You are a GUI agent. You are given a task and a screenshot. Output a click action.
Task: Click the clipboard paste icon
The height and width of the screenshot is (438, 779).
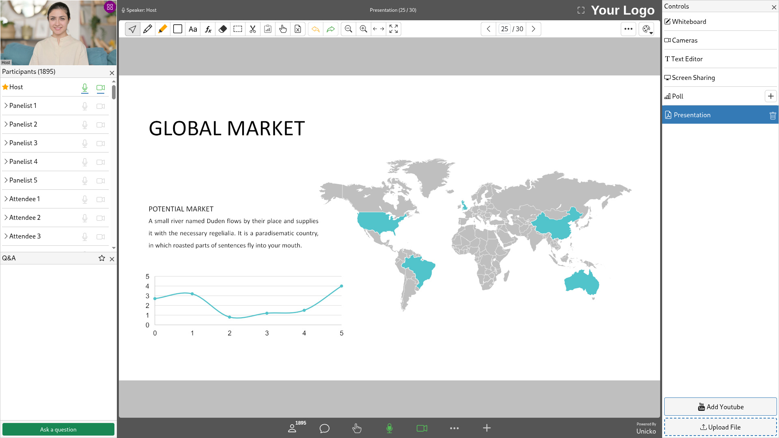pos(268,29)
